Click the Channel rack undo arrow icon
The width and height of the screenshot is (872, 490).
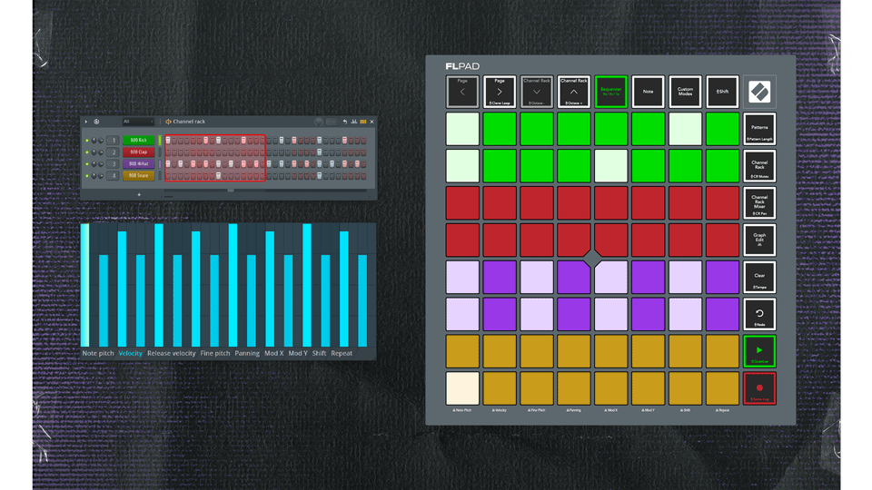pyautogui.click(x=345, y=122)
